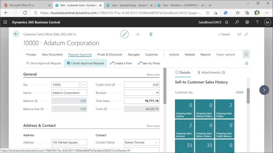The width and height of the screenshot is (273, 153).
Task: Show more in Address & Contact section
Action: (x=153, y=126)
